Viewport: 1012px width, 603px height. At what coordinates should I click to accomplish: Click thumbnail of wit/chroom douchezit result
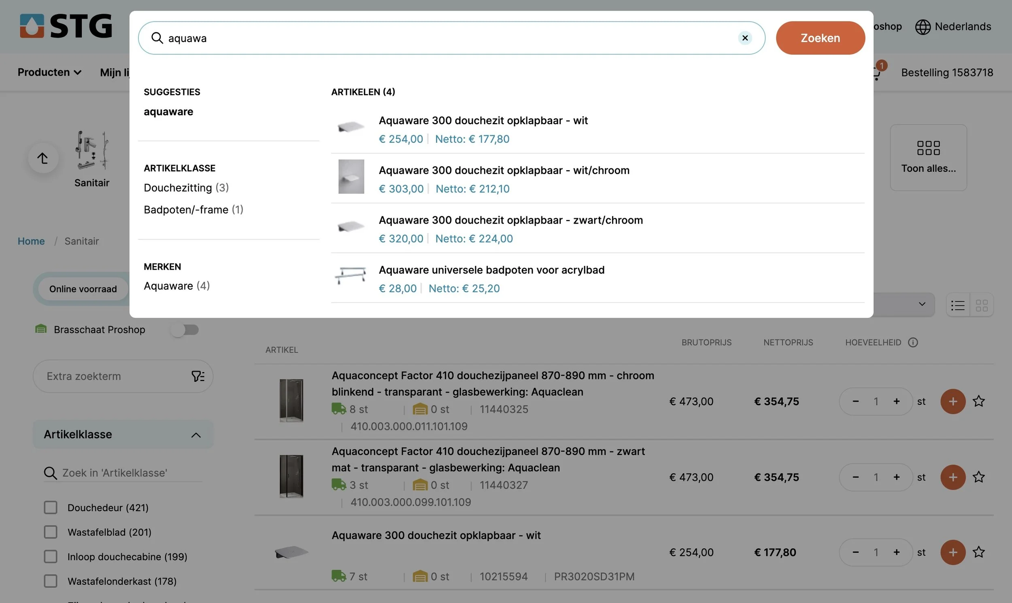click(x=351, y=177)
